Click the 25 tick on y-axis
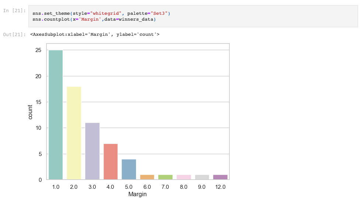Image resolution: width=364 pixels, height=201 pixels. [38, 50]
